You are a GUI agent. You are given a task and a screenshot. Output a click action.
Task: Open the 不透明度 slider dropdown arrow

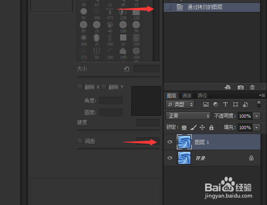point(256,116)
